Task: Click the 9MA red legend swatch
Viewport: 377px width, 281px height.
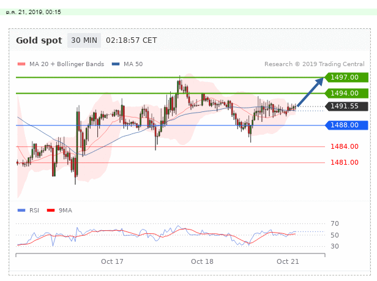Action: coord(51,210)
